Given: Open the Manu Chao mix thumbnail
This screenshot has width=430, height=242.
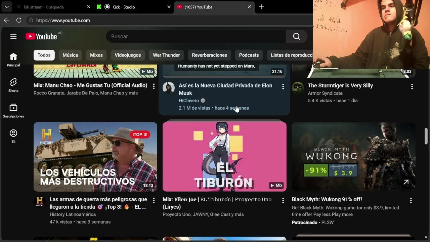Looking at the screenshot, I should (x=95, y=71).
